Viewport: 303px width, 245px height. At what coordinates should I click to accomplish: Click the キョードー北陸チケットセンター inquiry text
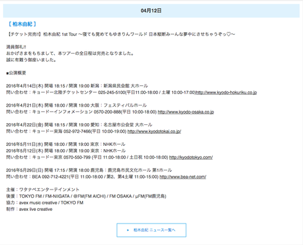[x=101, y=92]
